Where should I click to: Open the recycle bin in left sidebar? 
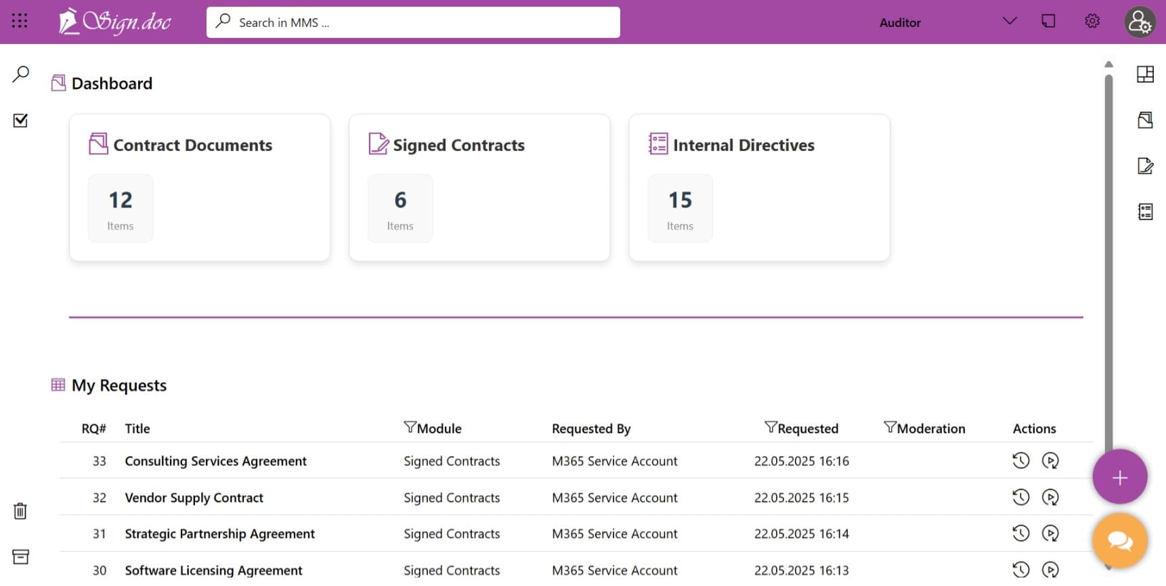(x=20, y=511)
